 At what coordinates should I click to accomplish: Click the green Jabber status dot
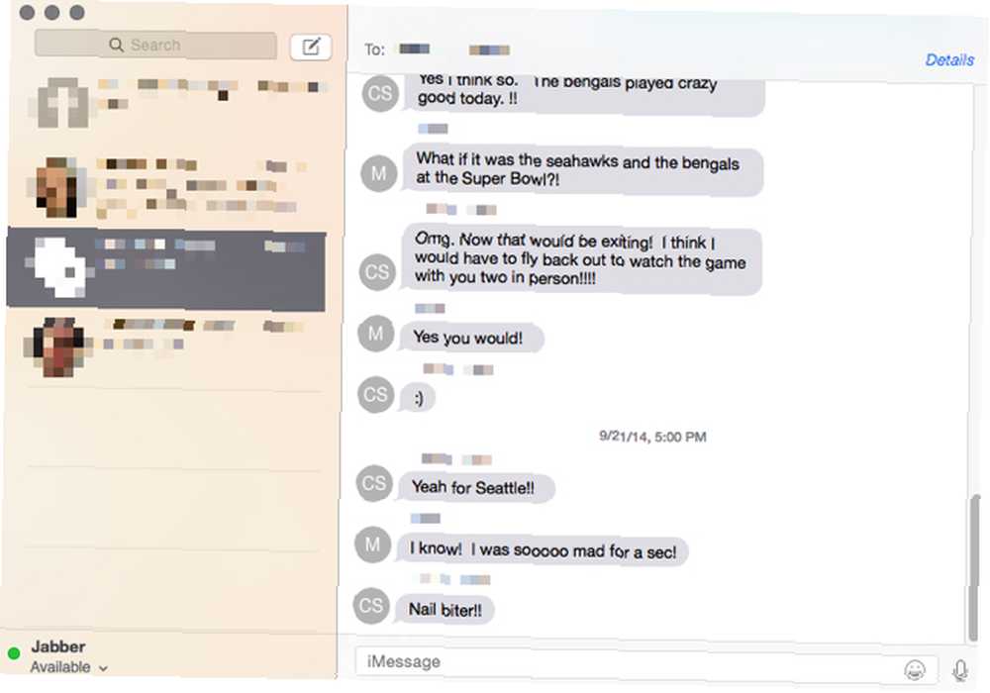(14, 653)
